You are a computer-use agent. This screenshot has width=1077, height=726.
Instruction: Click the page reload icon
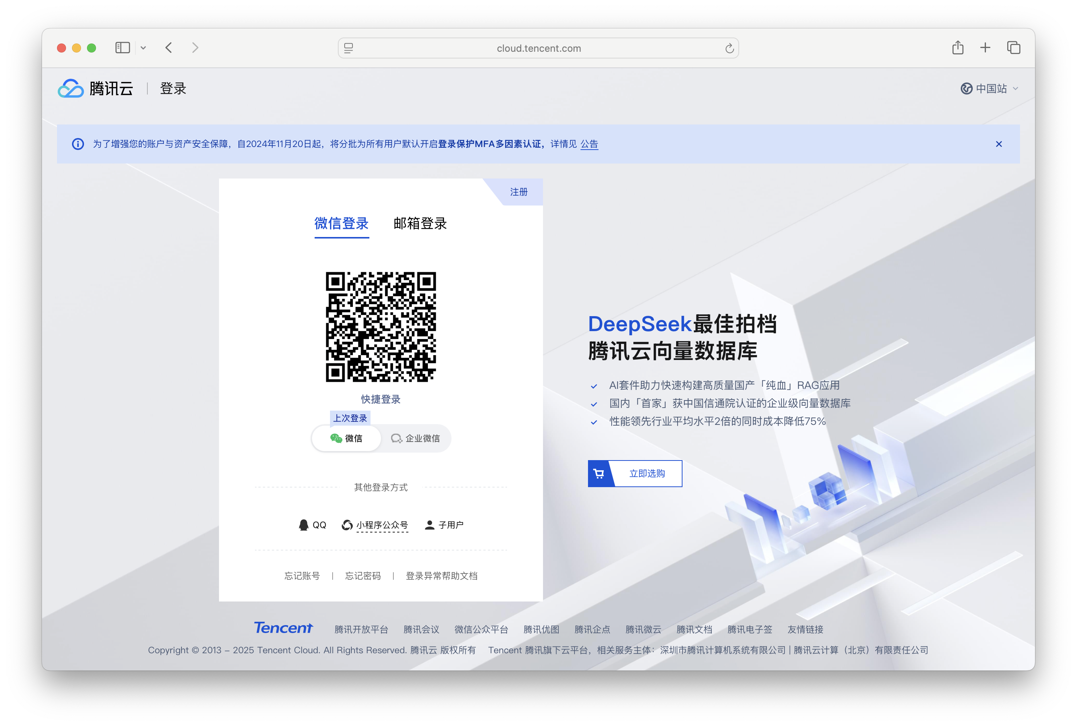tap(729, 48)
